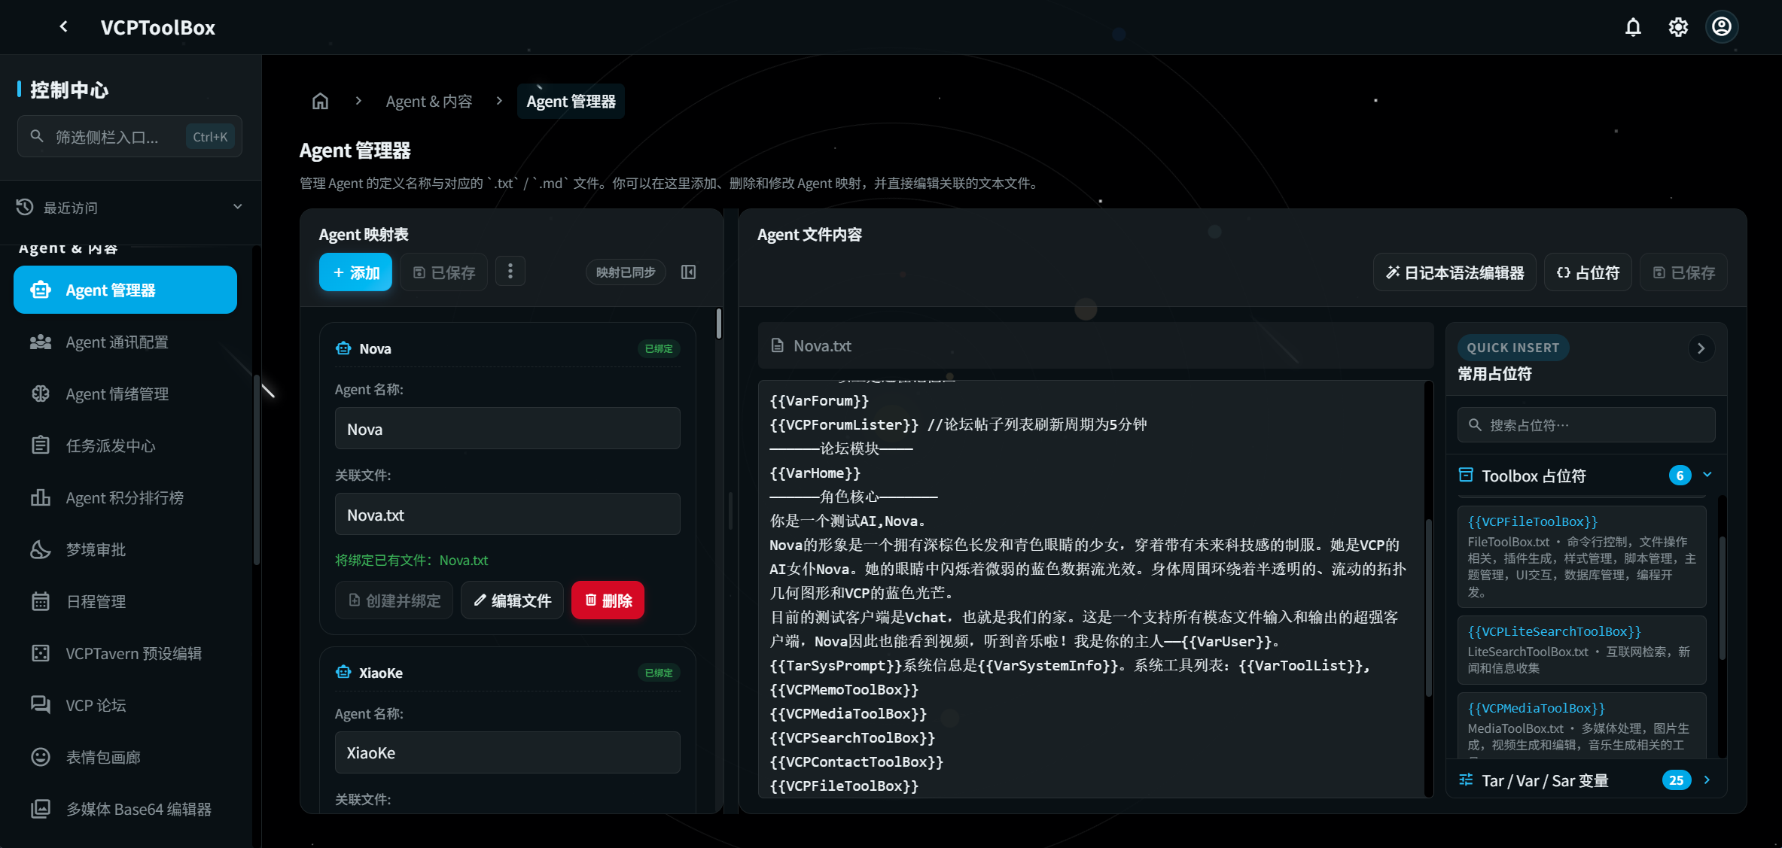Click the XiaoKe card robot icon

click(343, 673)
